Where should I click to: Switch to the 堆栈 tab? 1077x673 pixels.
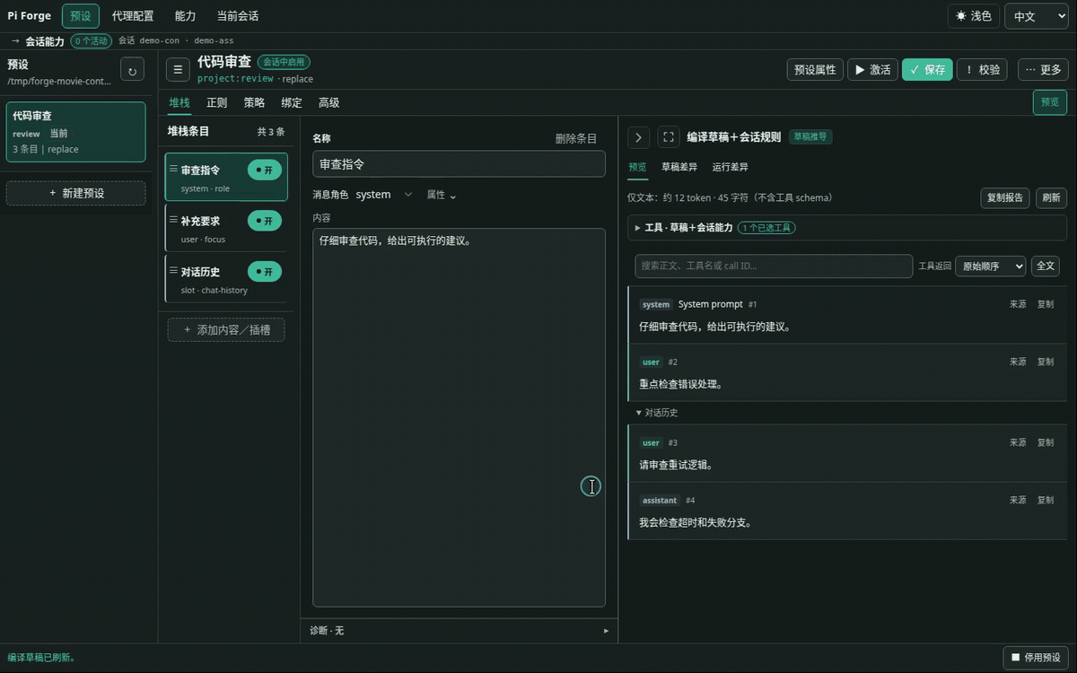[179, 102]
